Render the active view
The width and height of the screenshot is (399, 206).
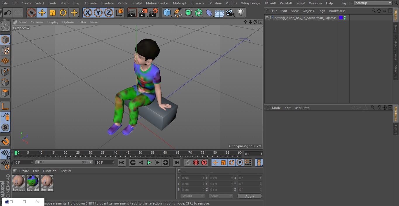132,13
